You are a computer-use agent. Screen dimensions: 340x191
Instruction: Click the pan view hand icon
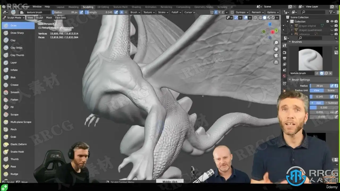pyautogui.click(x=276, y=49)
